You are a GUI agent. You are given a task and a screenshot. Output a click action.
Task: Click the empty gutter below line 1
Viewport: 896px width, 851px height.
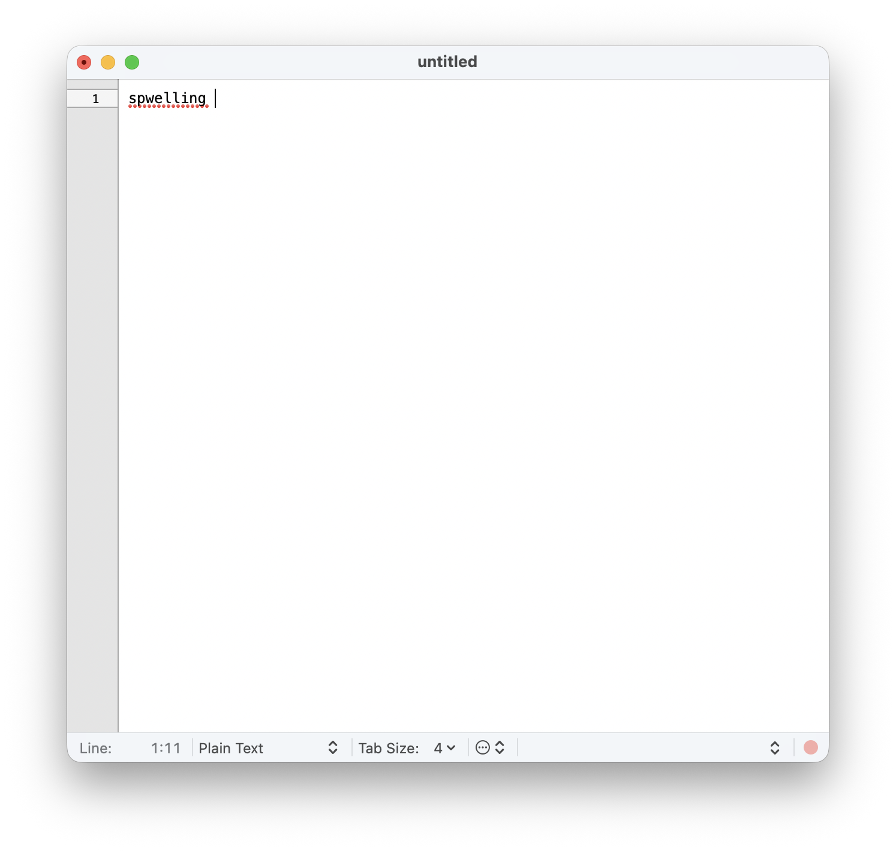(92, 420)
